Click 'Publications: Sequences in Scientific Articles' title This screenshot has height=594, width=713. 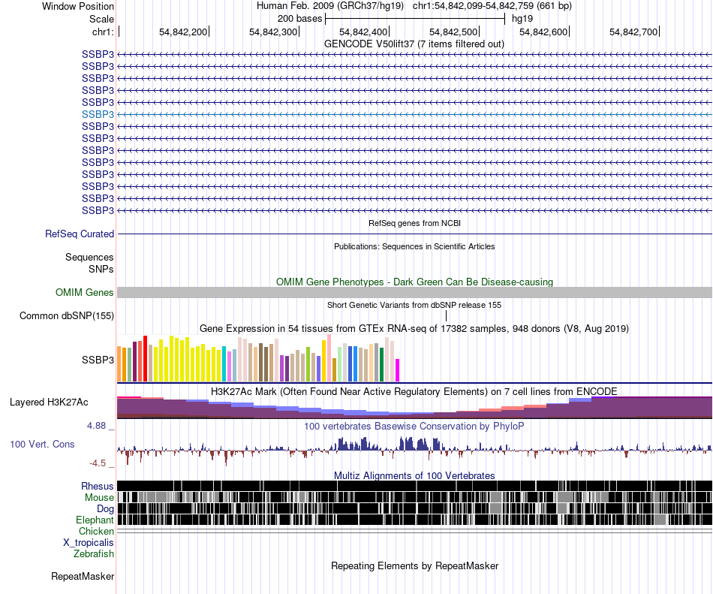click(x=414, y=246)
